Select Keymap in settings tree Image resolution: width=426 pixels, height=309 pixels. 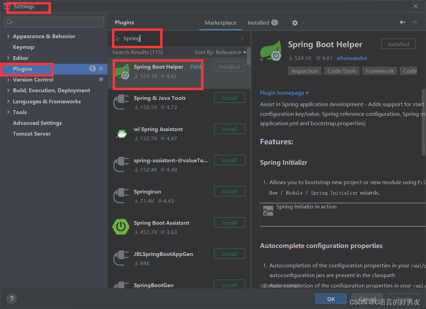point(24,47)
